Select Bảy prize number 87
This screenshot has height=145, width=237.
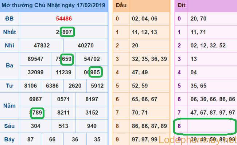30,140
